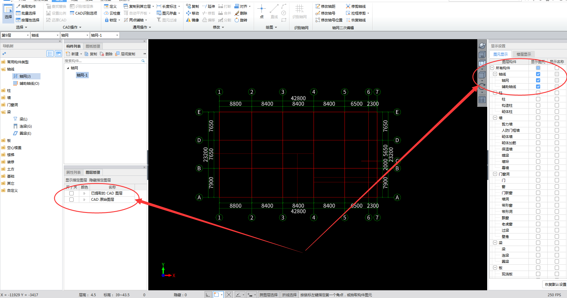Click the 复制 copy tool in 修改 group
Image resolution: width=567 pixels, height=298 pixels.
[x=192, y=6]
